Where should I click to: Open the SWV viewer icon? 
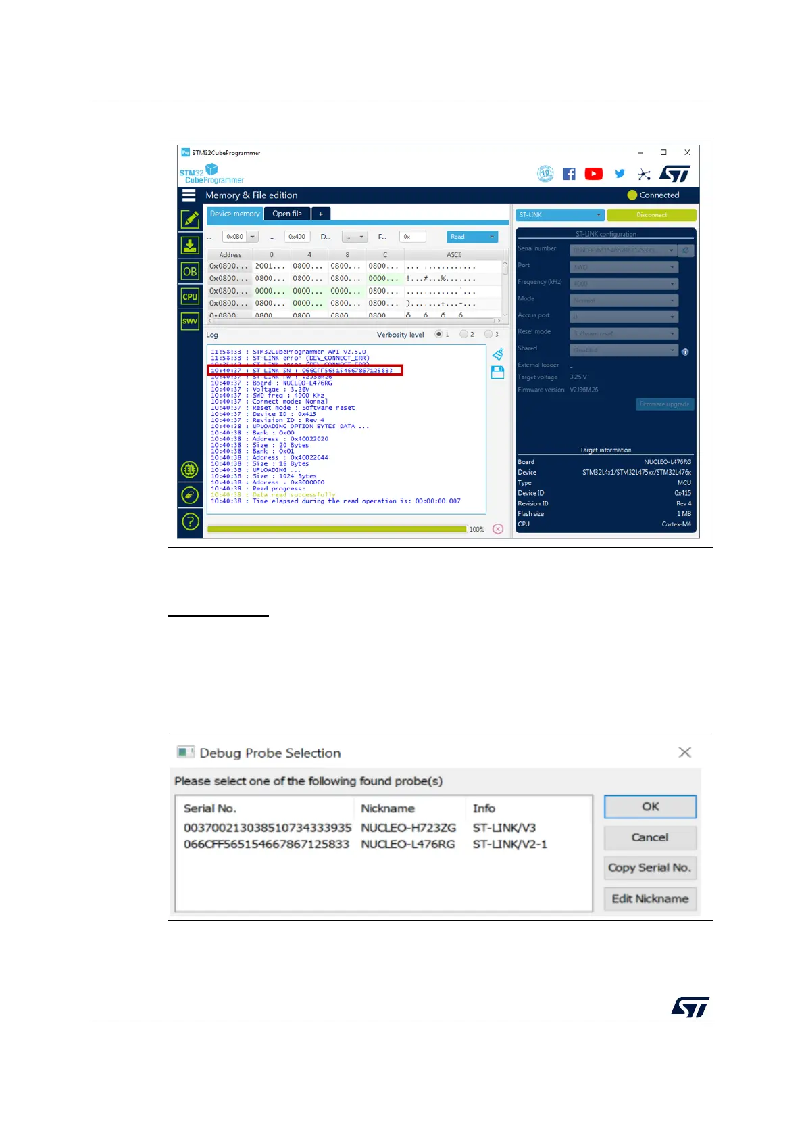click(x=191, y=321)
